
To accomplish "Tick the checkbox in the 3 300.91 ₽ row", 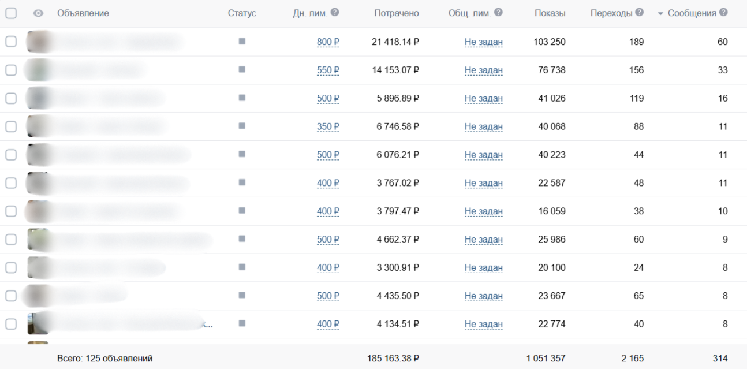I will tap(11, 268).
